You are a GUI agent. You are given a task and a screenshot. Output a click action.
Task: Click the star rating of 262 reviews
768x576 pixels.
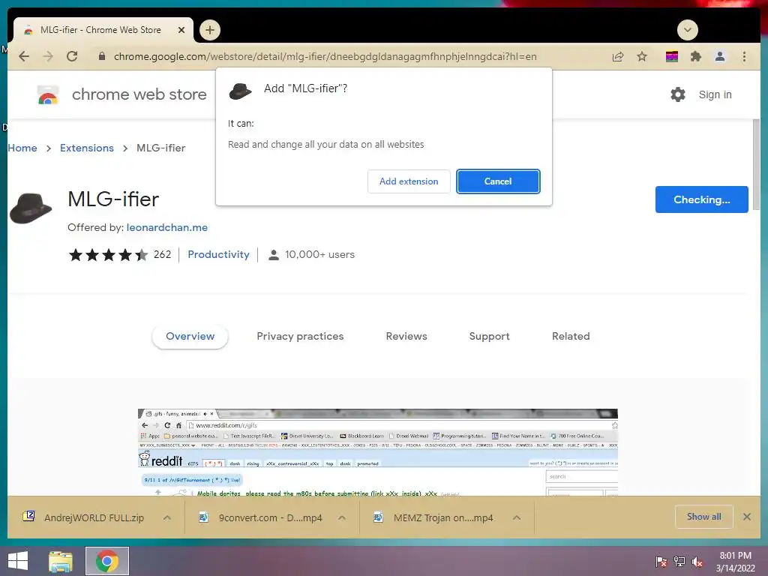108,255
